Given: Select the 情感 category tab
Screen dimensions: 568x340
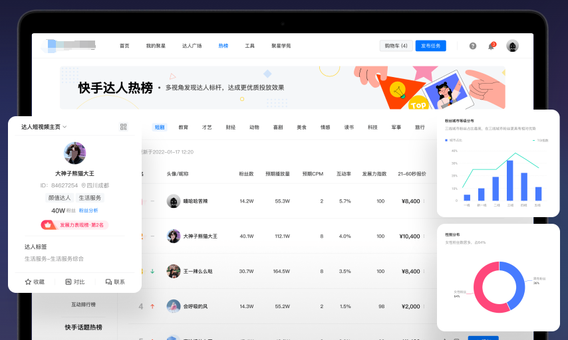Looking at the screenshot, I should click(325, 127).
